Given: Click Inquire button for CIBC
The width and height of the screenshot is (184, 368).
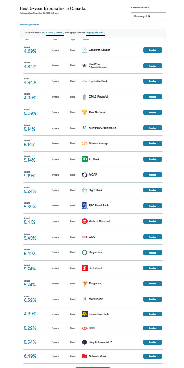Looking at the screenshot, I should click(x=153, y=237).
